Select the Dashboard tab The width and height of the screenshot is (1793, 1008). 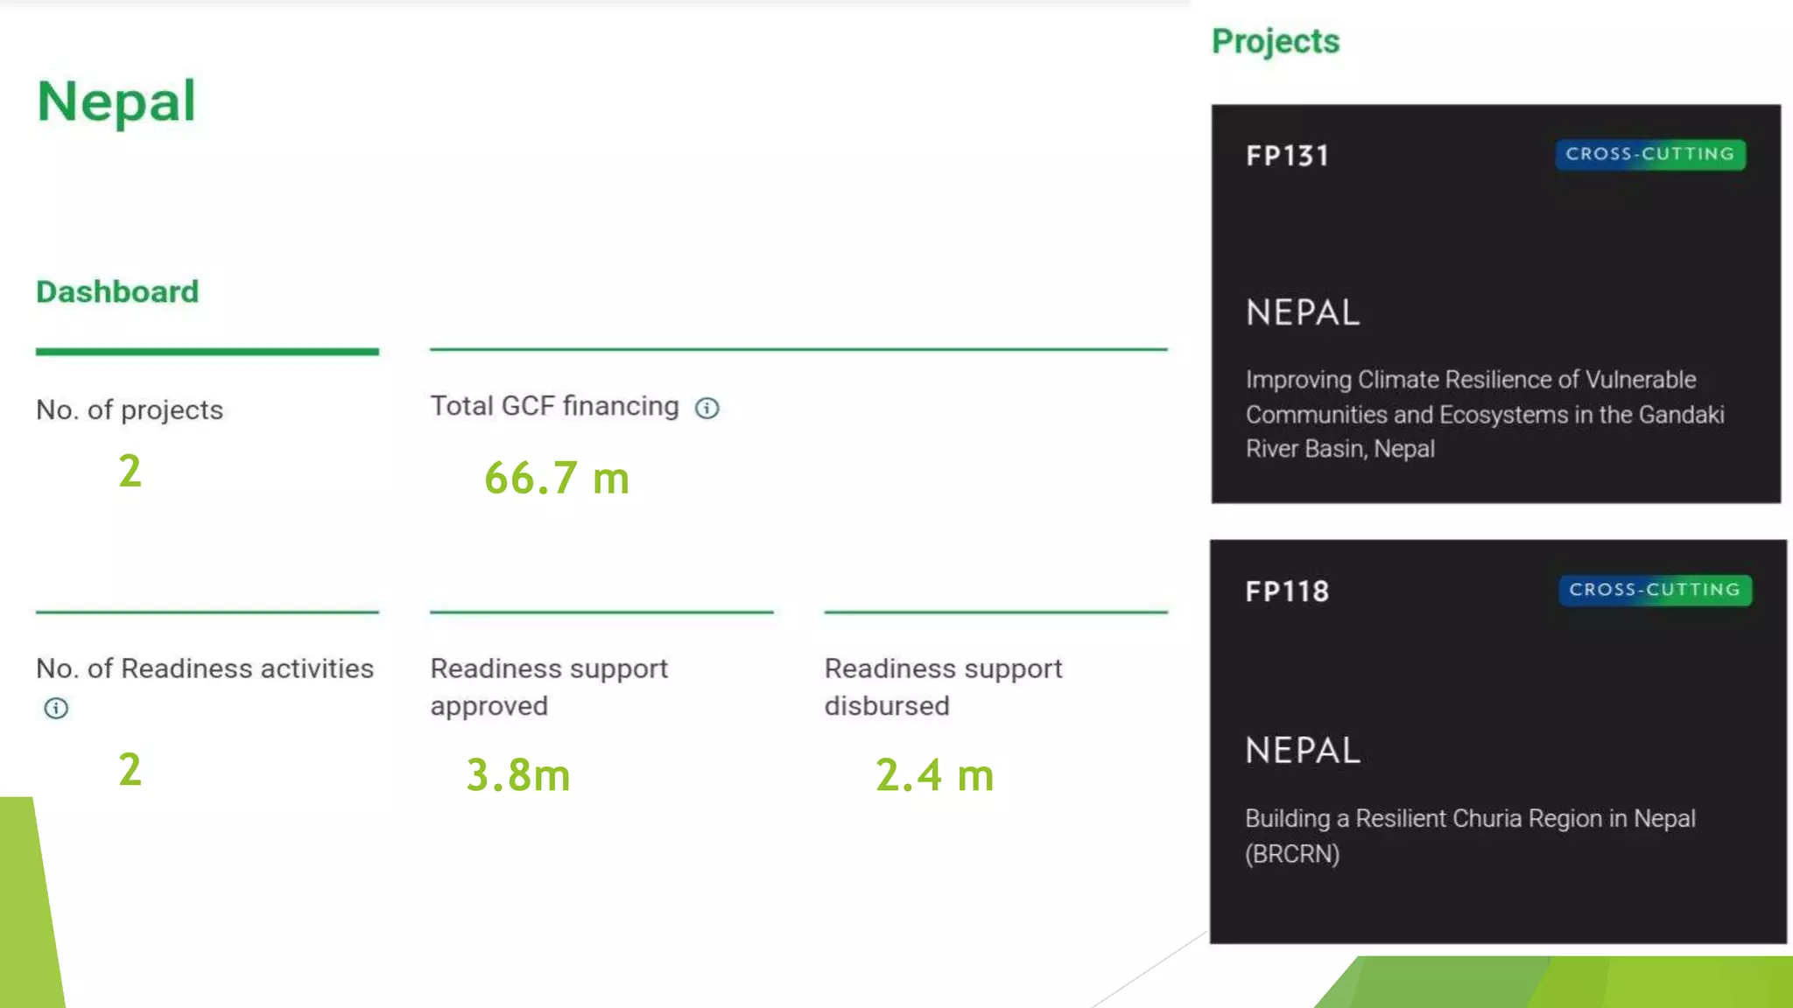coord(117,291)
